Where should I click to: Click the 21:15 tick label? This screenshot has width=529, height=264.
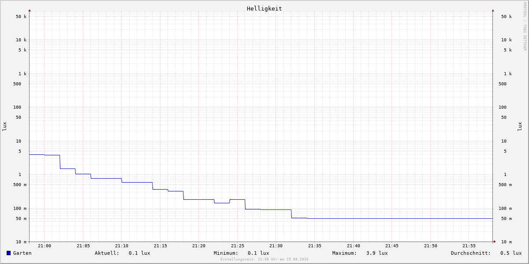pos(160,246)
